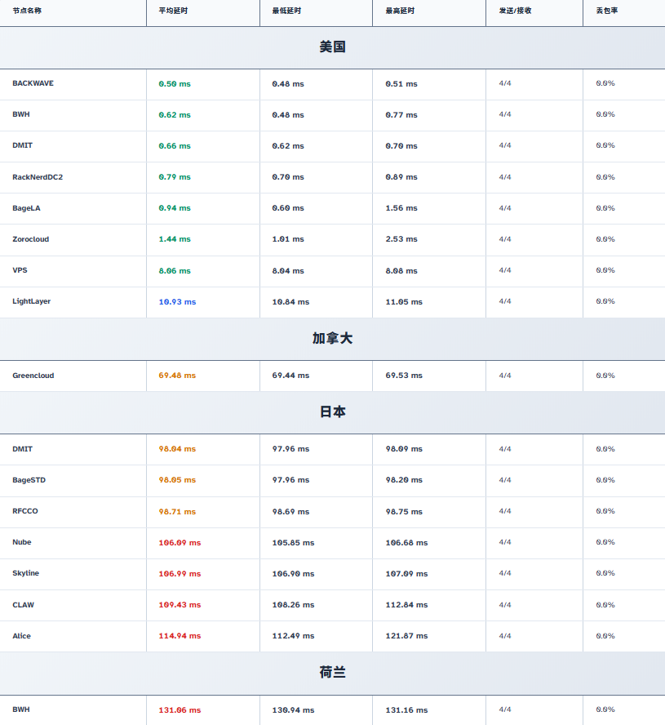Click the 丢包率 column header
The width and height of the screenshot is (665, 725).
click(606, 11)
